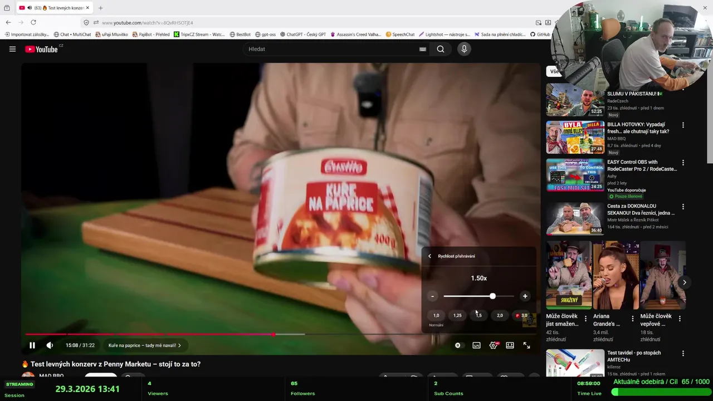
Task: Open the 'uPaji Mluvítko' bookmark
Action: point(111,35)
